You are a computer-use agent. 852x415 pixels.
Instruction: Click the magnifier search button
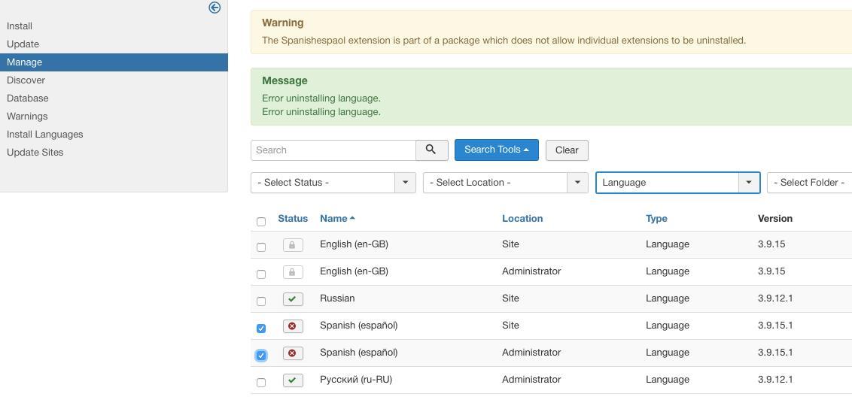(x=431, y=150)
